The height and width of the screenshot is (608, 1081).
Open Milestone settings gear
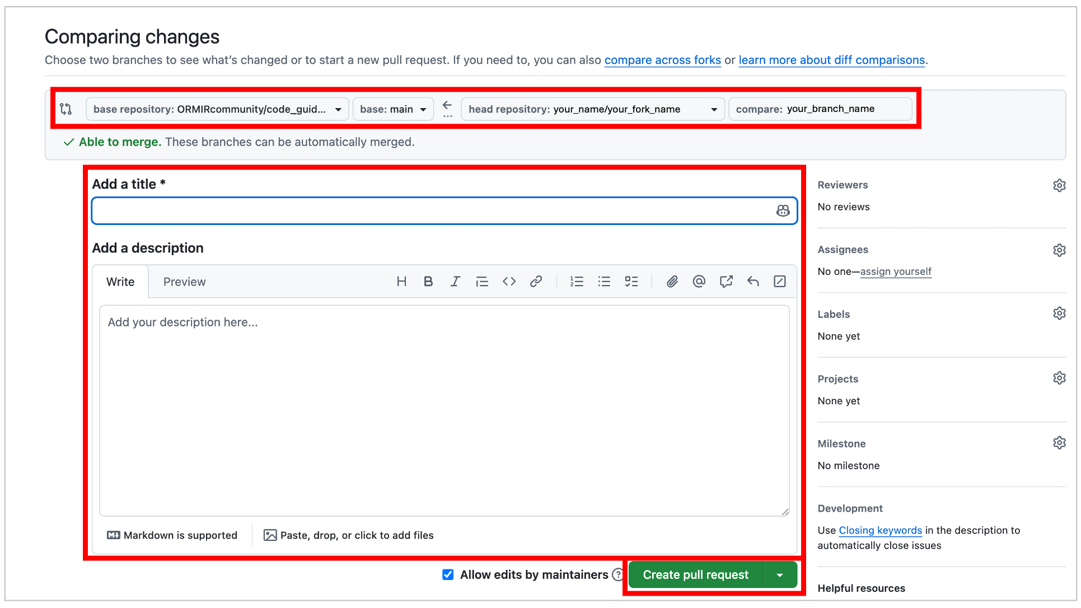[x=1059, y=443]
